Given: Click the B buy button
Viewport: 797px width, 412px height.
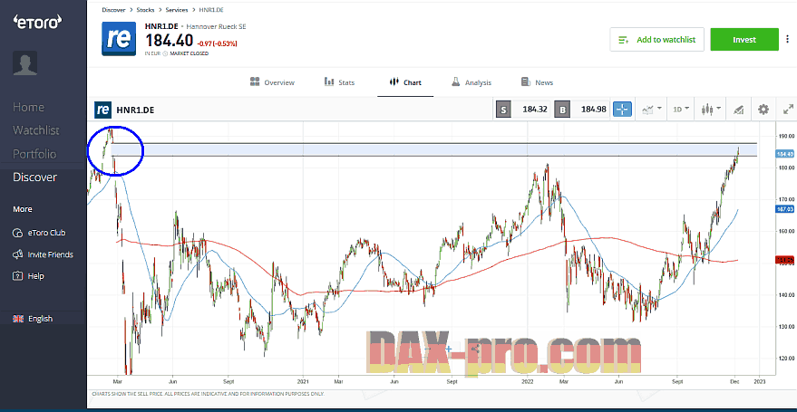Looking at the screenshot, I should (563, 109).
